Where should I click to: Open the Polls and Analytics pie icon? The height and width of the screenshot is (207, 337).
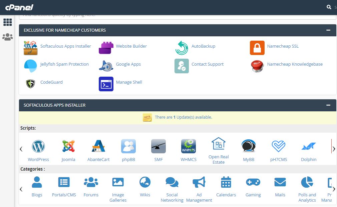coord(307,182)
